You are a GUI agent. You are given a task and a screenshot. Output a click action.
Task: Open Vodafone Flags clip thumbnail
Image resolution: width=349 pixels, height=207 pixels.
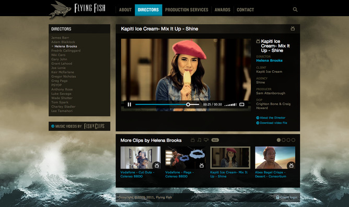[185, 158]
